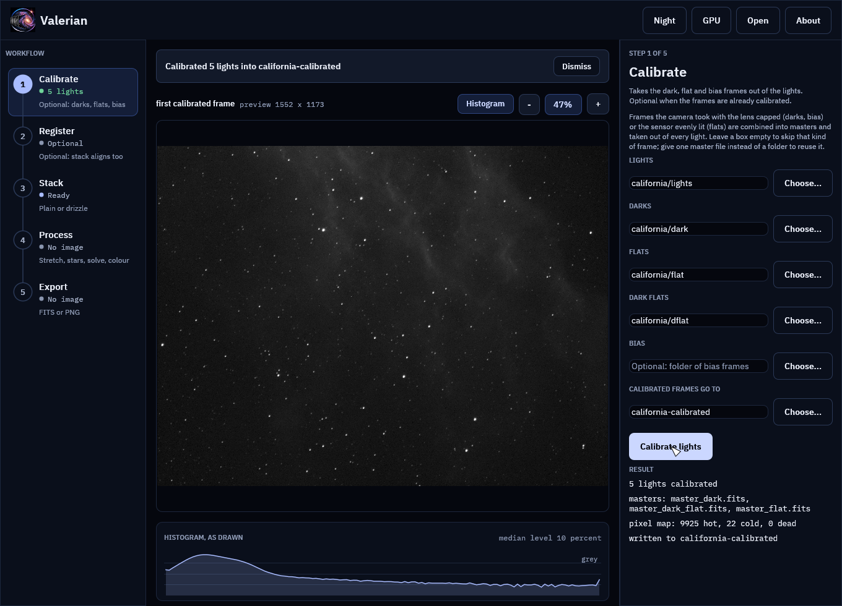Dismiss the calibrated lights notification
Image resolution: width=842 pixels, height=606 pixels.
coord(576,66)
